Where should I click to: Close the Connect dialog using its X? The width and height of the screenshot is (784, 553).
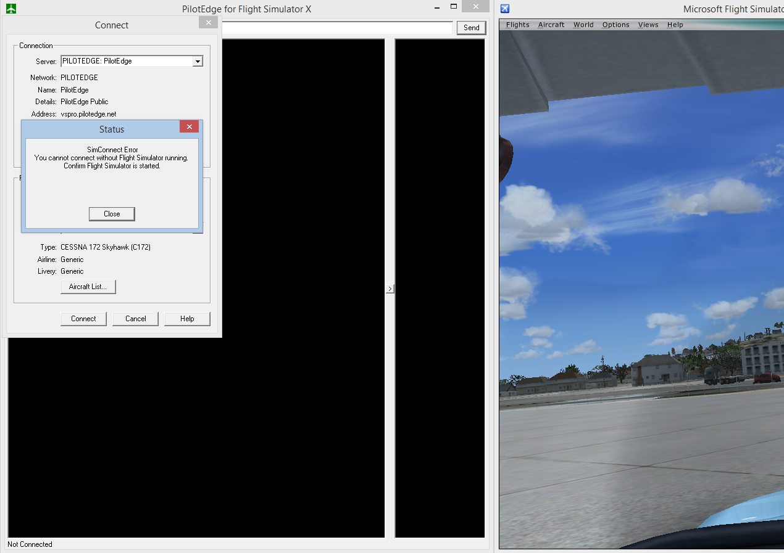209,23
